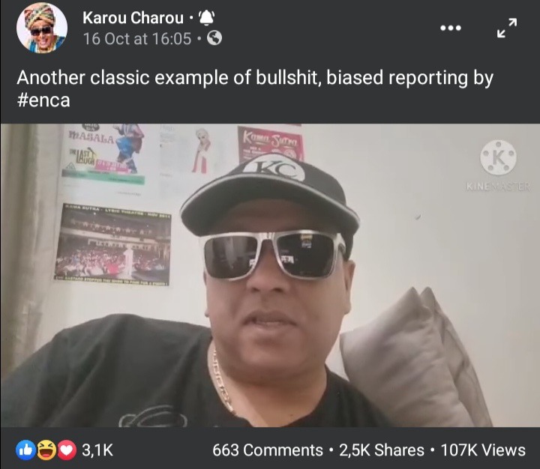This screenshot has height=469, width=540.
Task: Click the public globe audience icon
Action: click(214, 38)
